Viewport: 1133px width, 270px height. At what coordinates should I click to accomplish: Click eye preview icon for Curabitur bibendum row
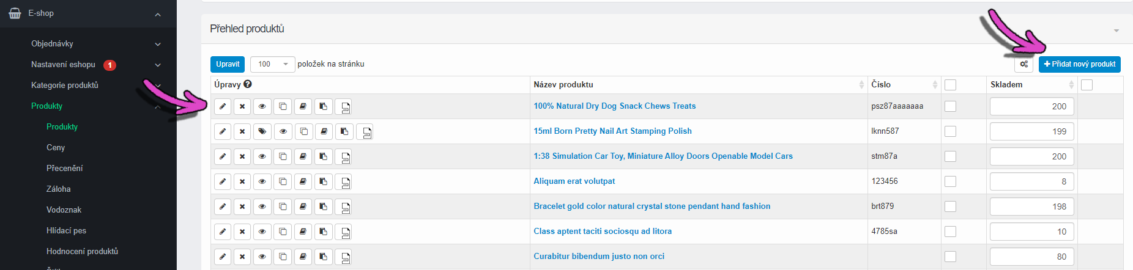click(x=262, y=257)
